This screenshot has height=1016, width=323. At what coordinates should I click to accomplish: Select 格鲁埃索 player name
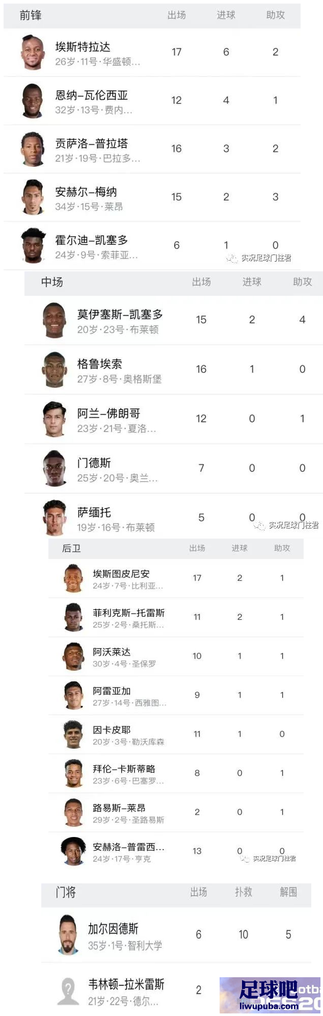coord(99,364)
